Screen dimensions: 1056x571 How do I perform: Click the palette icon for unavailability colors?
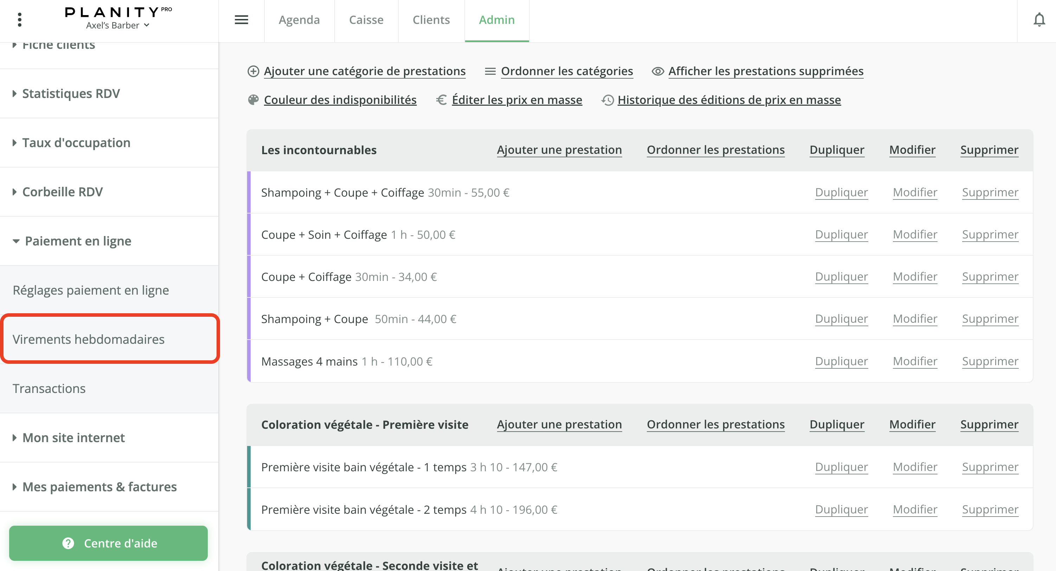253,100
